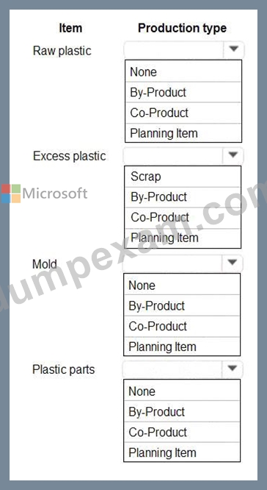Screen dimensions: 267x490
Task: Choose By-Product under Mold
Action: [x=182, y=306]
